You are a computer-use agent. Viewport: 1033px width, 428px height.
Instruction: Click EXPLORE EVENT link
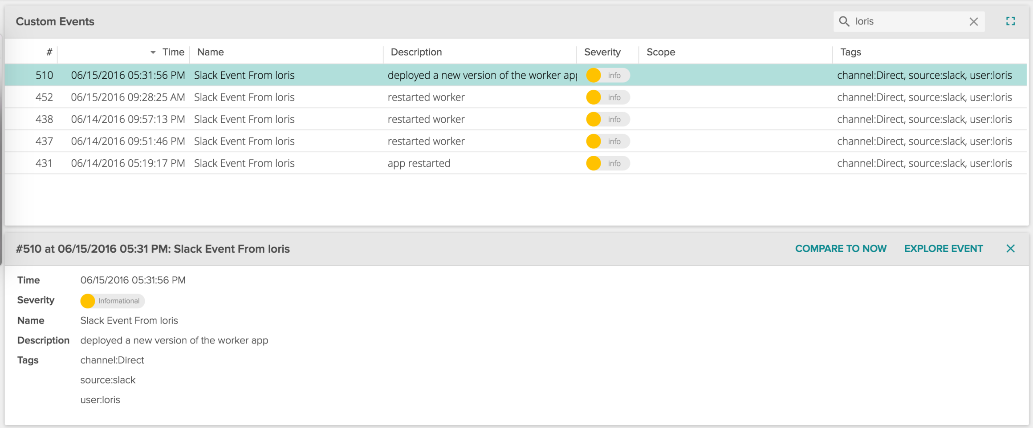click(x=944, y=249)
